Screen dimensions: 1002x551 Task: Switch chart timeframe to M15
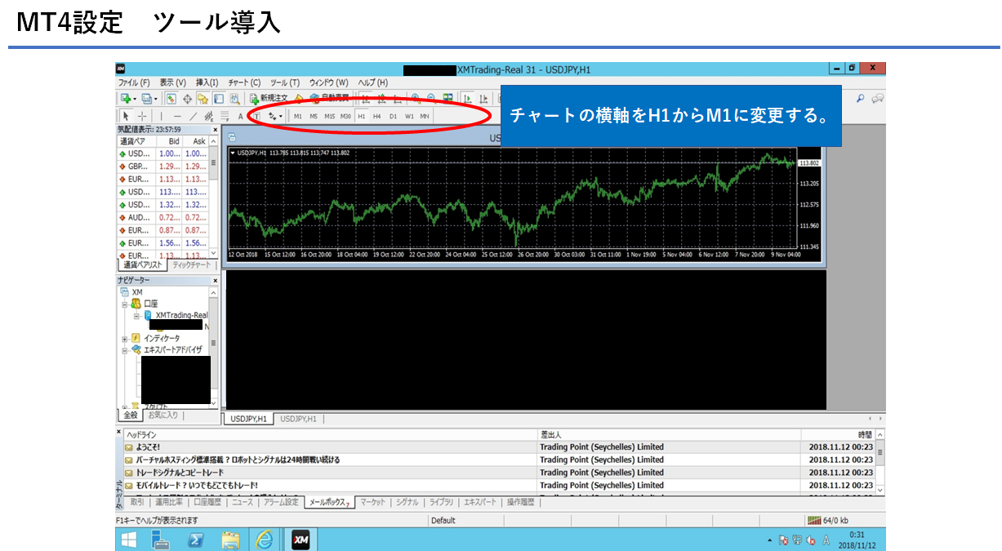point(329,116)
